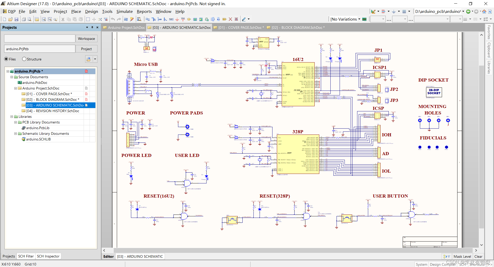
Task: Collapse the Schematic Library Documents folder
Action: [15, 134]
